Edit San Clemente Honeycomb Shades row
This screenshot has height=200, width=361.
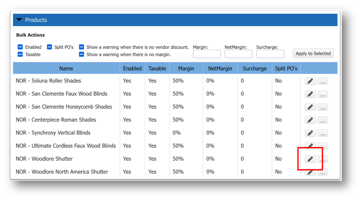pyautogui.click(x=310, y=107)
